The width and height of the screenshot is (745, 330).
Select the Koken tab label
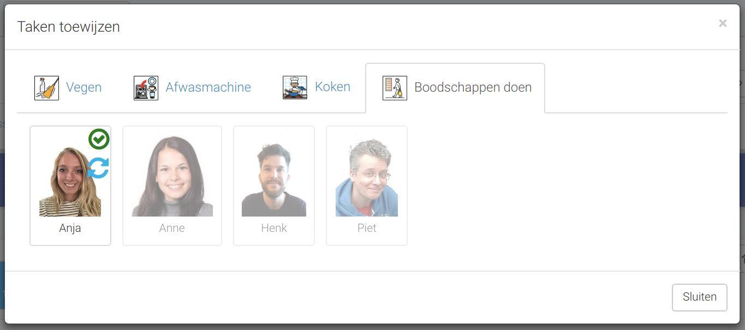[332, 87]
